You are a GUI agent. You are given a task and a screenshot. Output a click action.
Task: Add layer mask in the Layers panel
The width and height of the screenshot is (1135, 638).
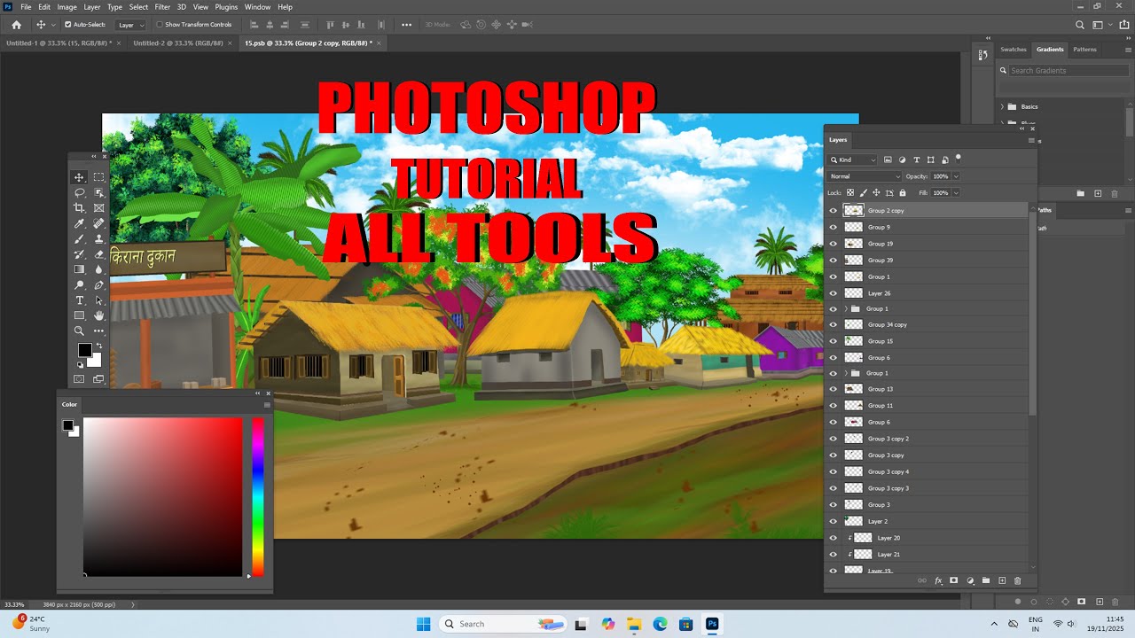[x=954, y=580]
